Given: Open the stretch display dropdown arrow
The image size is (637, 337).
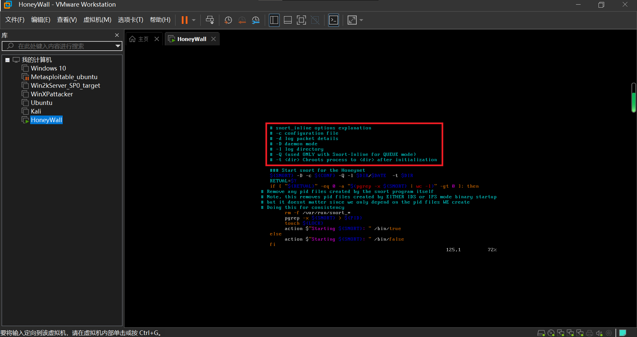Looking at the screenshot, I should (361, 20).
